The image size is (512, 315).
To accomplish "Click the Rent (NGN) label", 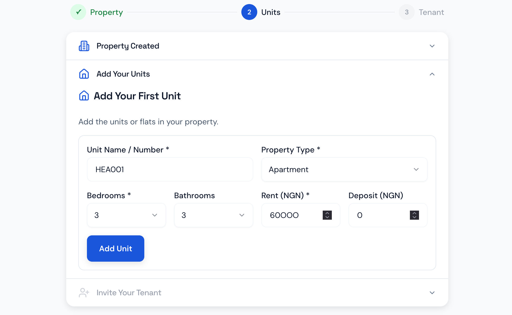I will coord(285,195).
